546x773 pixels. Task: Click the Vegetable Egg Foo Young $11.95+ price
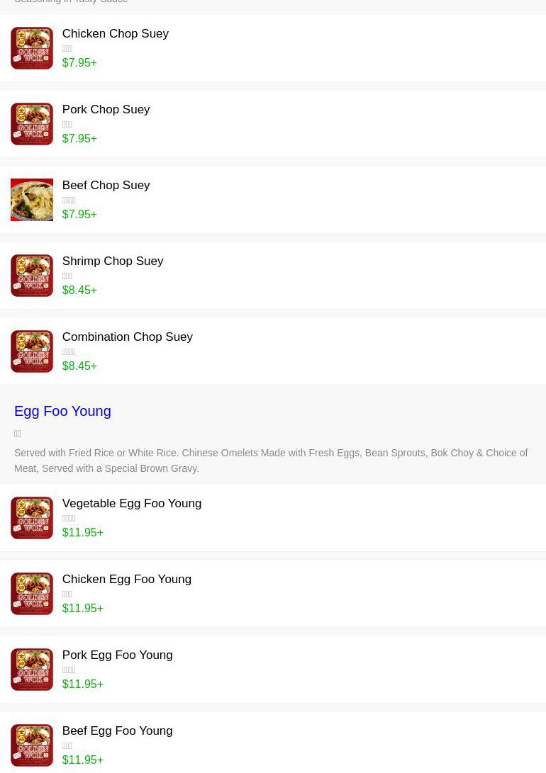pos(83,532)
